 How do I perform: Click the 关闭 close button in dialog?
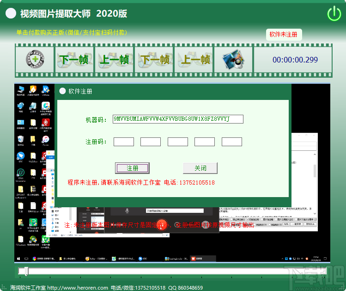coord(200,168)
